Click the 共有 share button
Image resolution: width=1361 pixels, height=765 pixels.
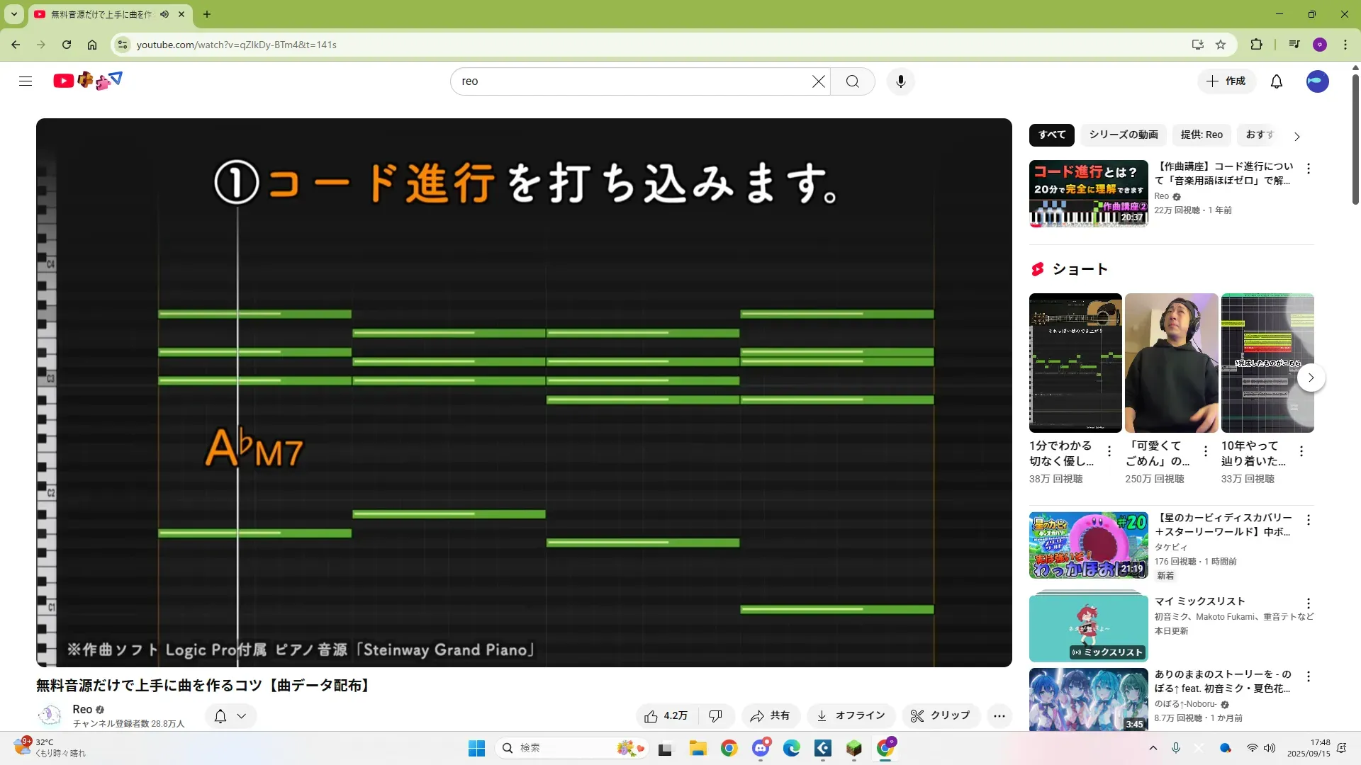pos(771,716)
